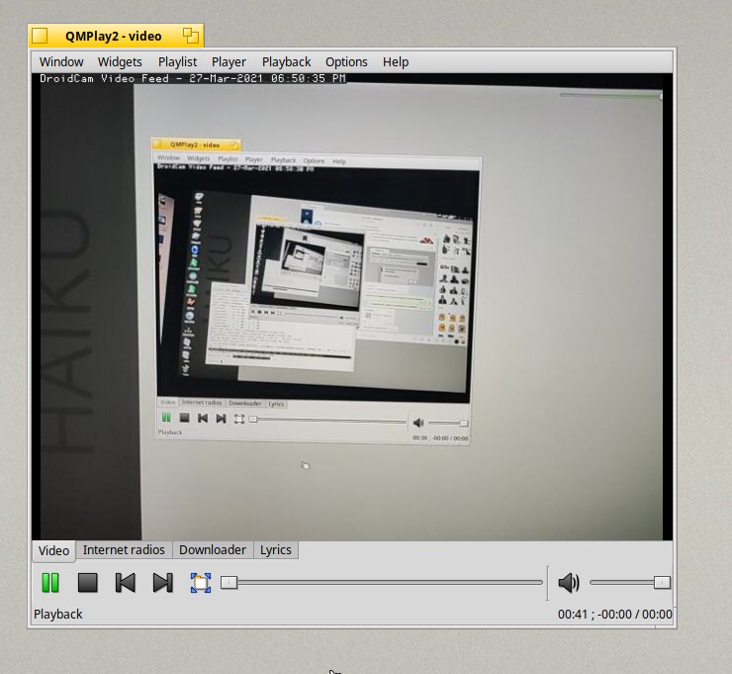The height and width of the screenshot is (674, 732).
Task: Toggle fullscreen mode icon
Action: 201,583
